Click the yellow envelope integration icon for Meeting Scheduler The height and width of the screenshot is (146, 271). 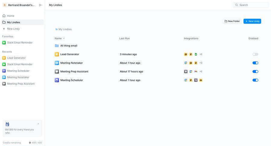201,80
